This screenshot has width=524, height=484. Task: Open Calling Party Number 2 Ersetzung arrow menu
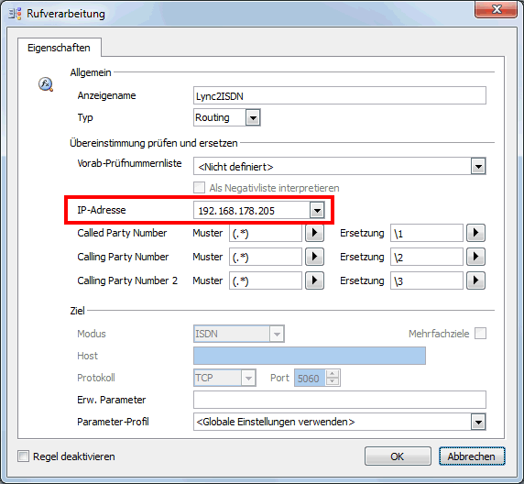click(x=475, y=280)
